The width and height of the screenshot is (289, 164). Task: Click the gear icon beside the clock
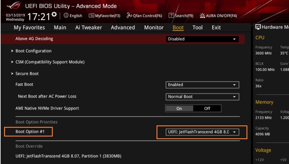click(54, 14)
